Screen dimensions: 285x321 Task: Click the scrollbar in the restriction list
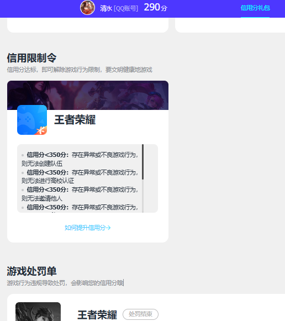[142, 162]
